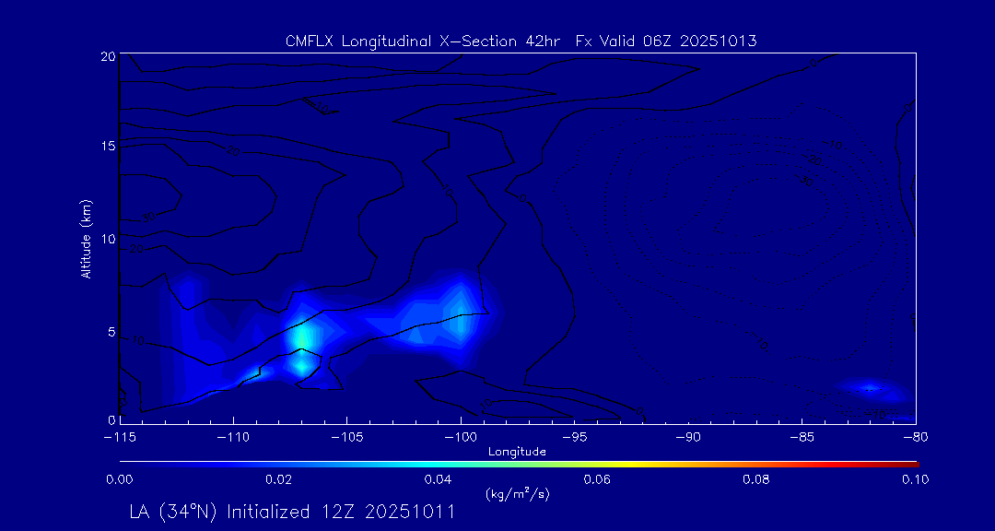Image resolution: width=995 pixels, height=531 pixels.
Task: Click the solid contour label '30' near the left edge
Action: (148, 217)
